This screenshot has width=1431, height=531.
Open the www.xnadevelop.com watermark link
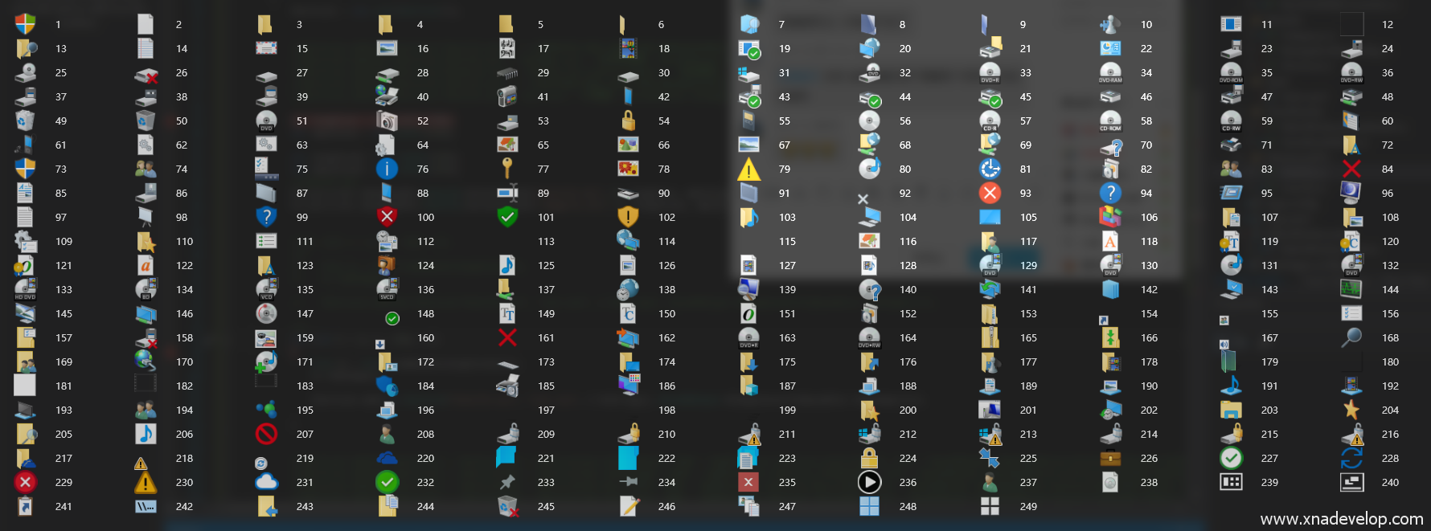point(1341,519)
